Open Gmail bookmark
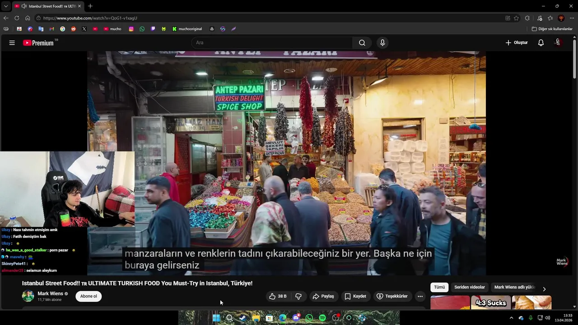Screen dimensions: 578x325 point(51,29)
